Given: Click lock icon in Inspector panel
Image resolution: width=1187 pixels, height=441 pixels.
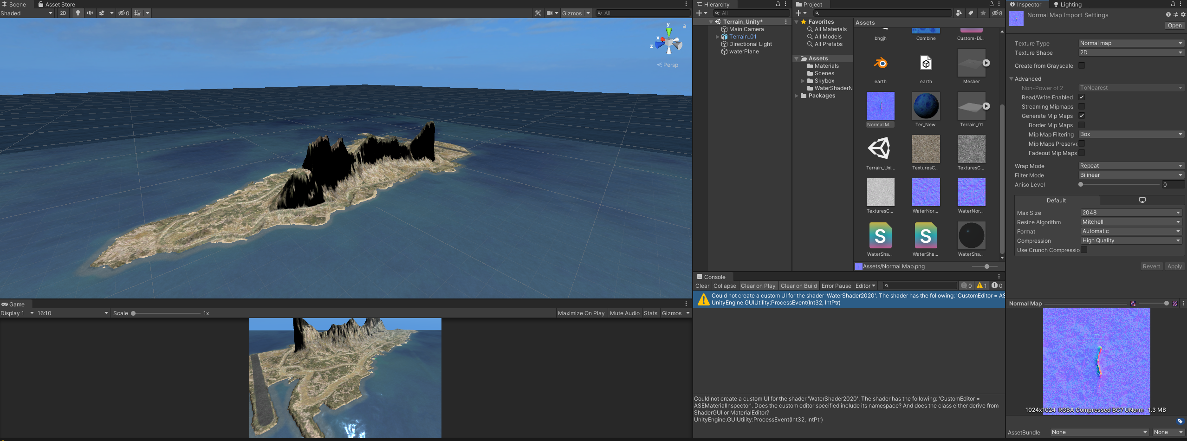Looking at the screenshot, I should tap(1173, 4).
